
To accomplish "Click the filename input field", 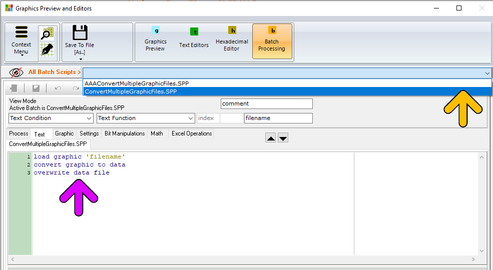I will (x=278, y=118).
